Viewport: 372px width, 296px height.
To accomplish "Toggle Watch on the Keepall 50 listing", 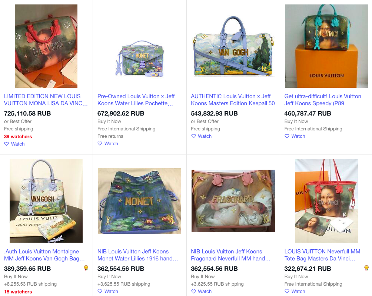I will coord(201,136).
